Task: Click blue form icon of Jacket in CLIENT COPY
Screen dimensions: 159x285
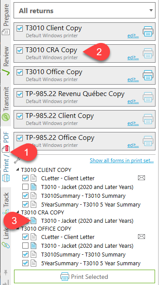Action: (33, 187)
